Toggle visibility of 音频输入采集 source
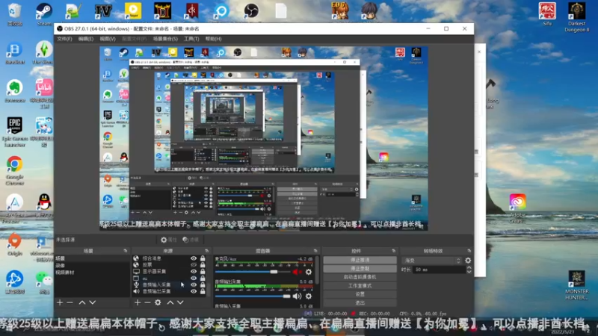598x336 pixels. 194,285
